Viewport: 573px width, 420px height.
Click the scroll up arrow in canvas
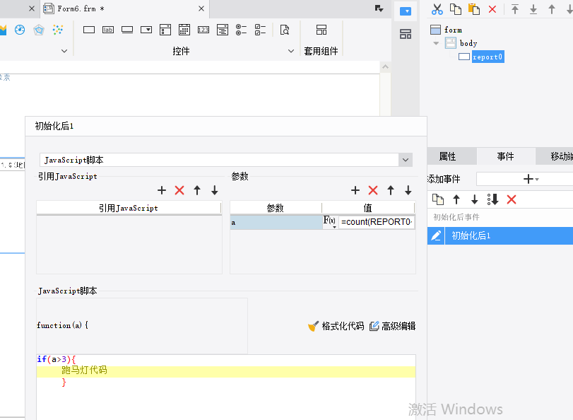[385, 67]
